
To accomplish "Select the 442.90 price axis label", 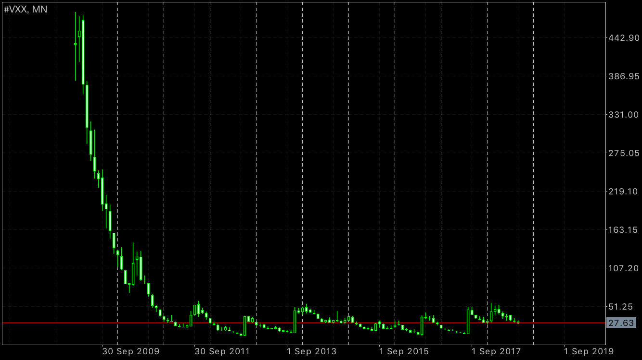I will [x=624, y=38].
